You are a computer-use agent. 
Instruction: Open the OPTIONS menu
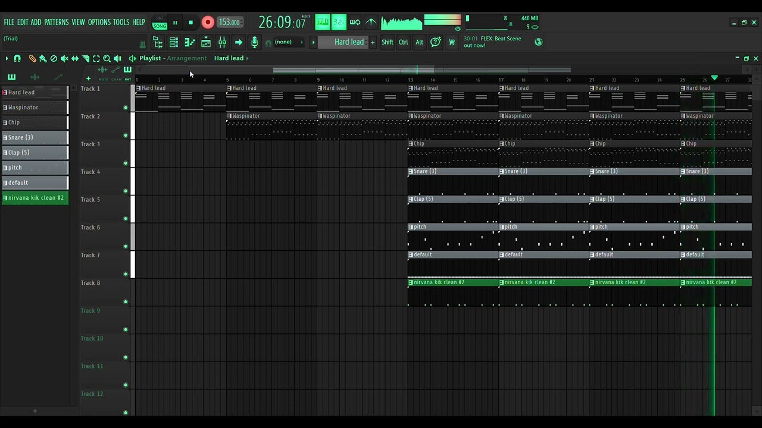click(x=99, y=22)
